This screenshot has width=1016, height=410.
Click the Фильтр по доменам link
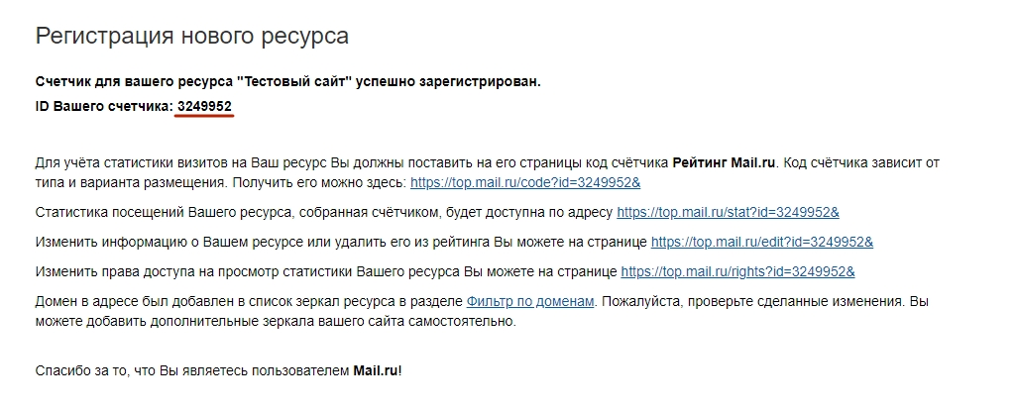[x=530, y=302]
